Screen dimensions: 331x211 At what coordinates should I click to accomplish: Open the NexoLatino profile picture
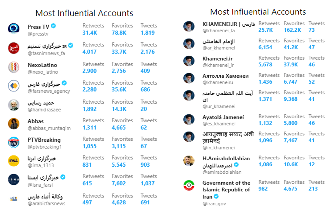tap(14, 67)
